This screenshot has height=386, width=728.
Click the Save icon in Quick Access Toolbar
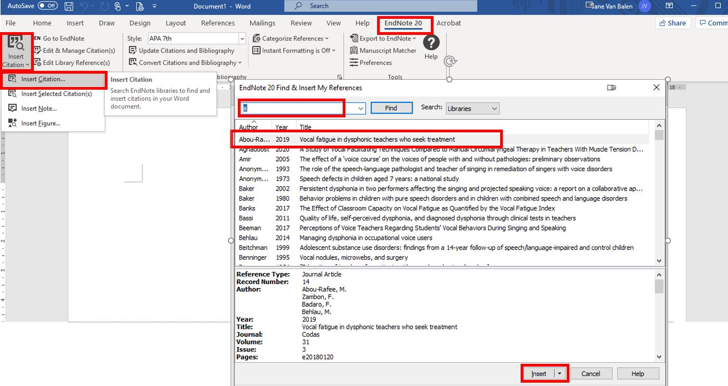pos(68,6)
